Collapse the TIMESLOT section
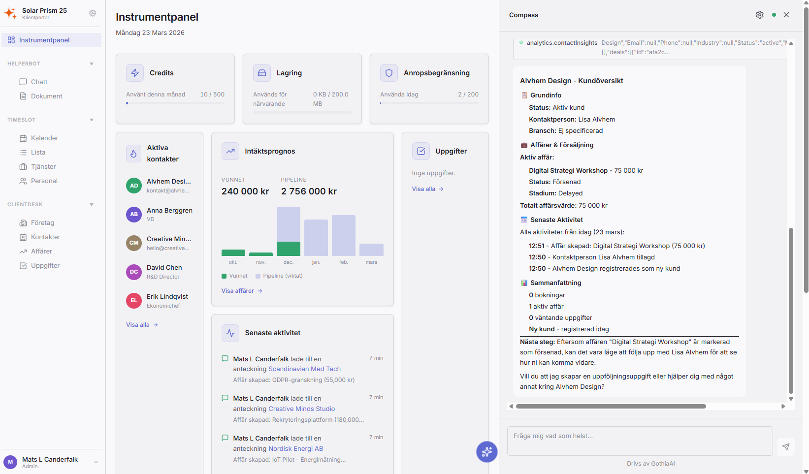 tap(92, 120)
